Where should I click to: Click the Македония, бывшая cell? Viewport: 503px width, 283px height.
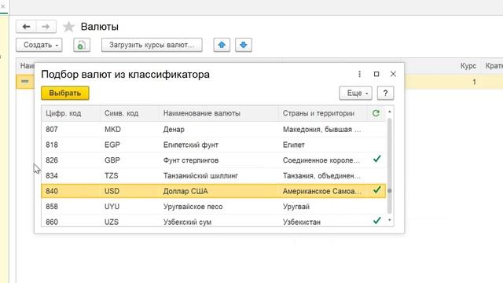321,129
